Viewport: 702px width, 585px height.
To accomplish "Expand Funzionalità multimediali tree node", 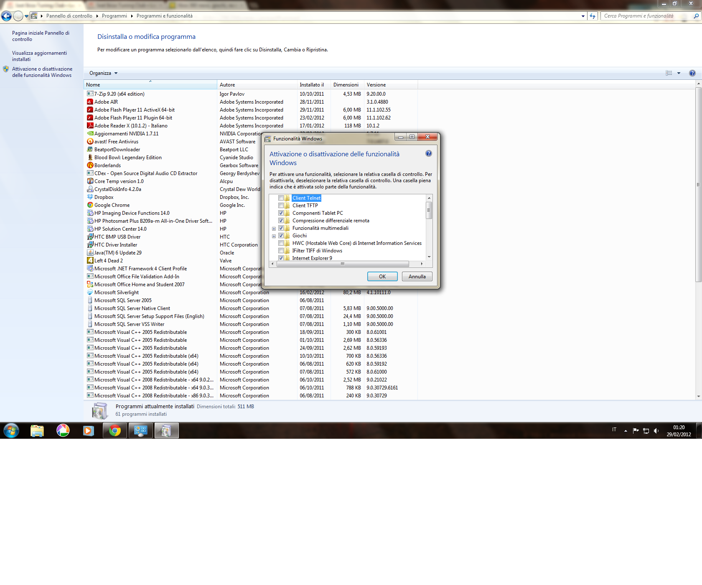I will pos(274,229).
